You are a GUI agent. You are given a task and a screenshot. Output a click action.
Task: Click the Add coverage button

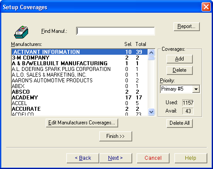point(180,59)
